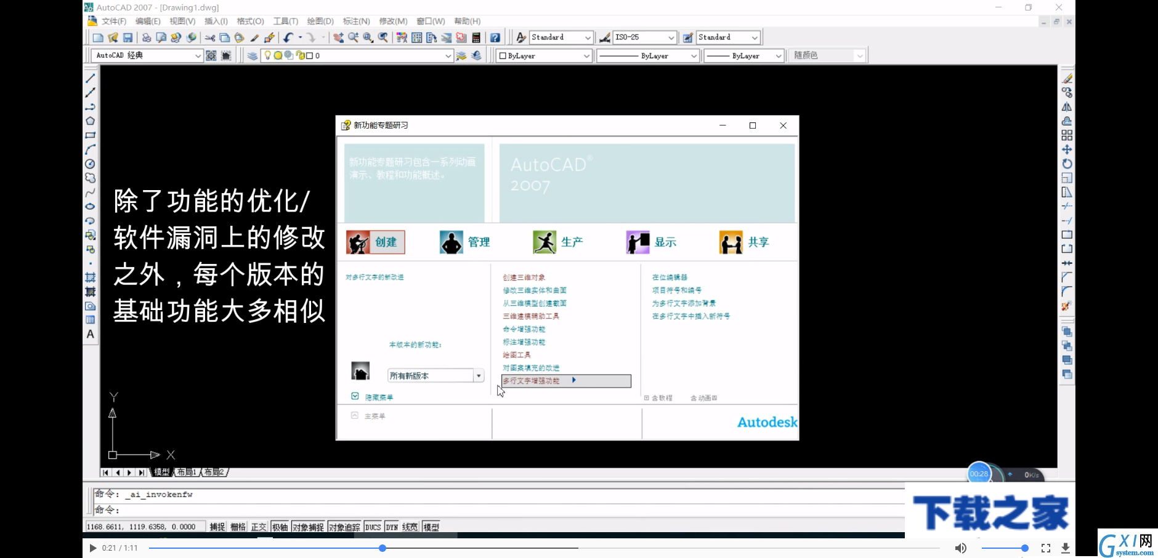Toggle 对象捕捉 object snap in status bar
Screen dimensions: 1158x558
(308, 527)
